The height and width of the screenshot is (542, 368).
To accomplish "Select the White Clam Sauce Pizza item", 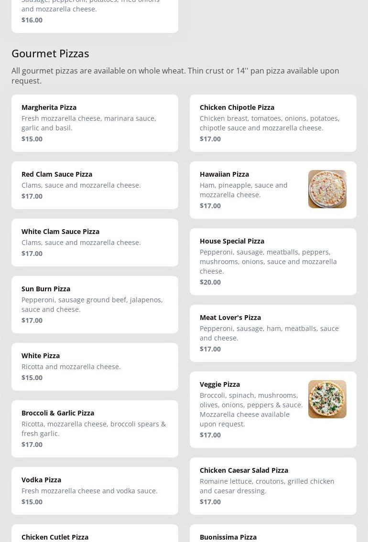I will click(95, 243).
